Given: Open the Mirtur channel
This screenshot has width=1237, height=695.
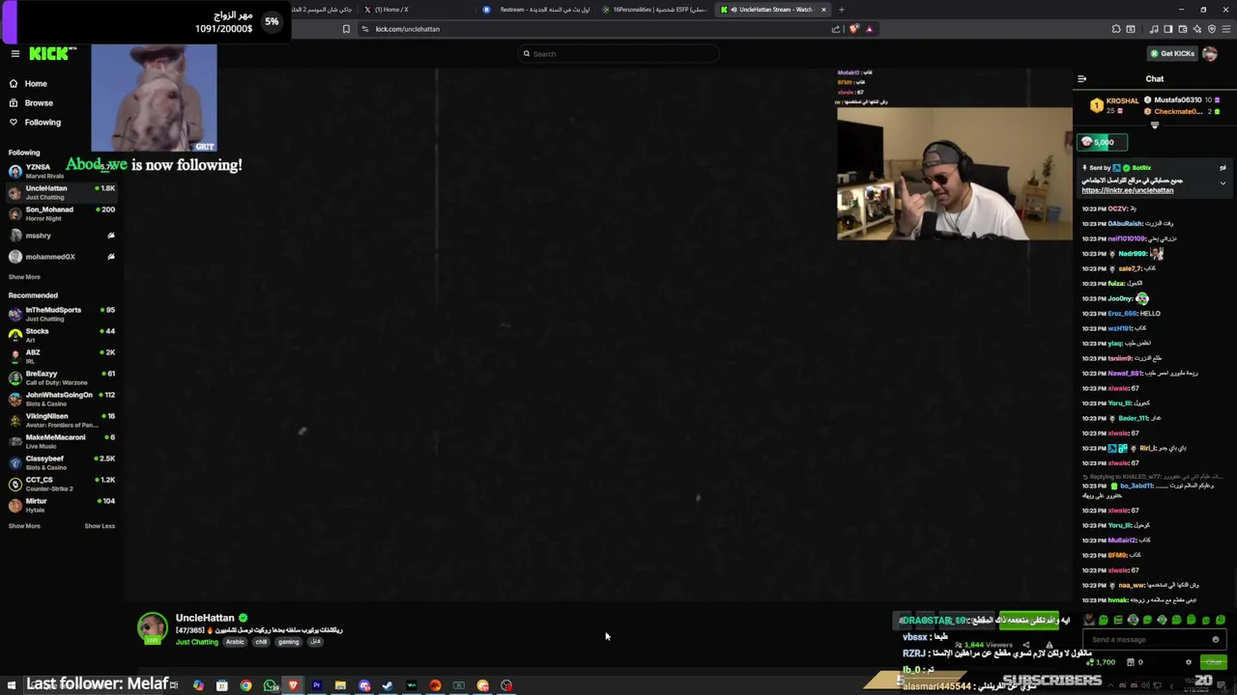Looking at the screenshot, I should click(61, 505).
